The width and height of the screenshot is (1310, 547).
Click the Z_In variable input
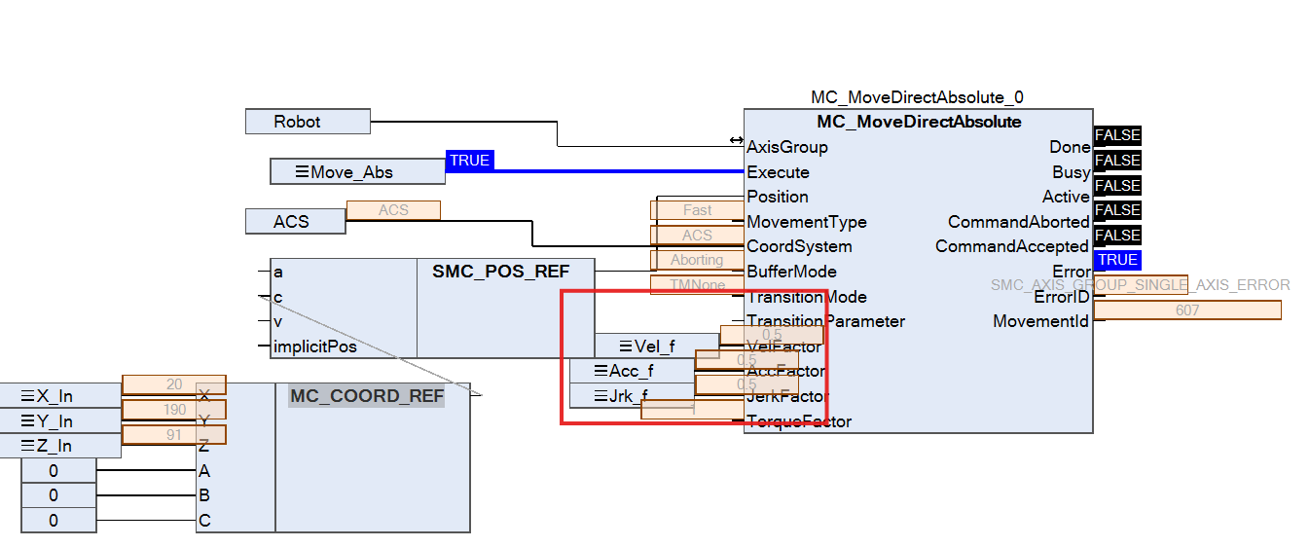pyautogui.click(x=60, y=446)
